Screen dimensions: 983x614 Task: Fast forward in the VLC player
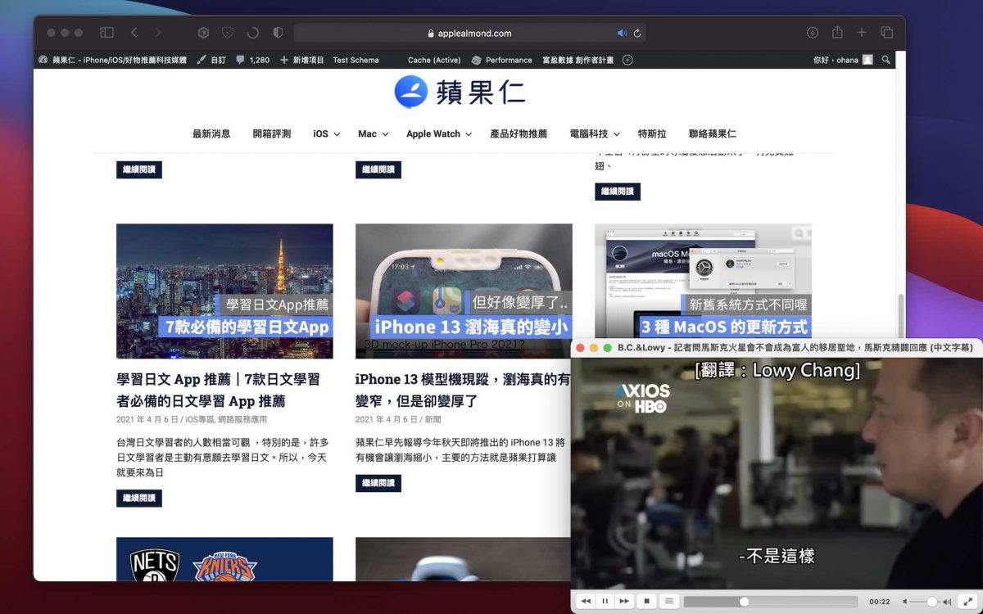click(x=624, y=601)
